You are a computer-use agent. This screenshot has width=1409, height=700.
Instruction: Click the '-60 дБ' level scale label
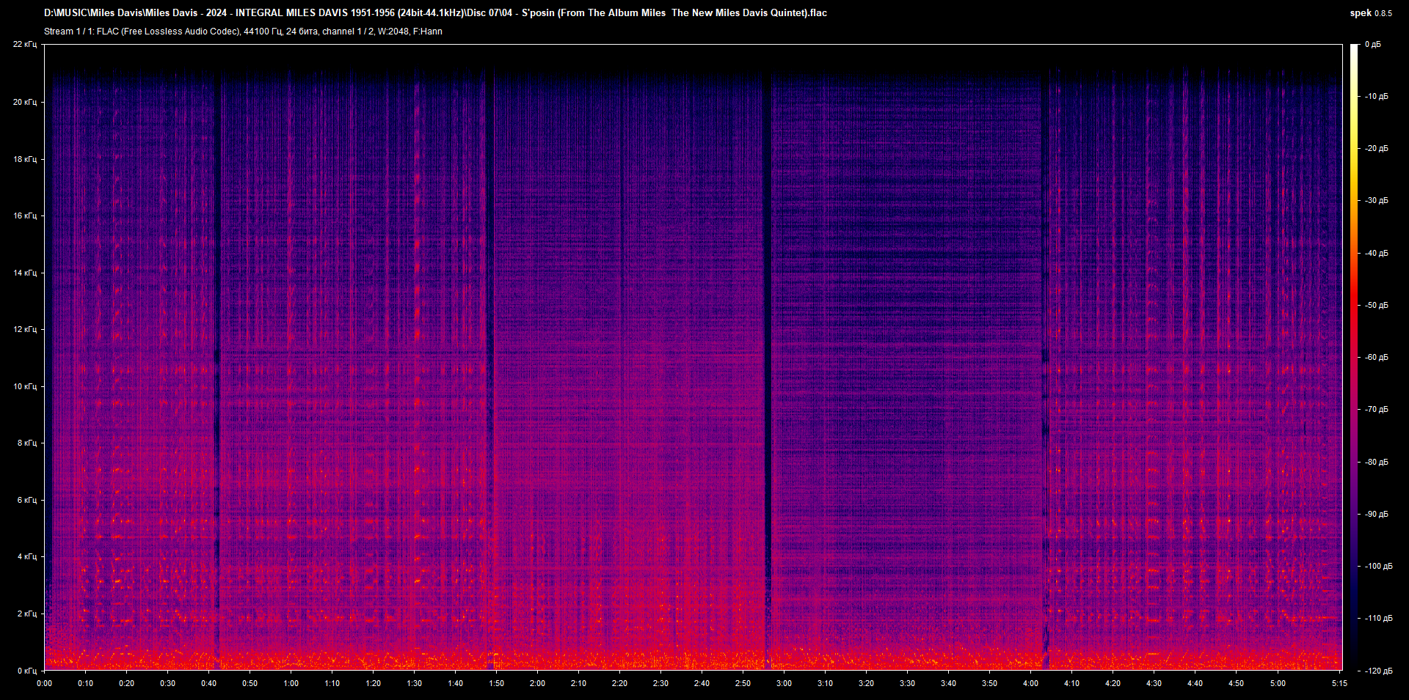[1376, 358]
